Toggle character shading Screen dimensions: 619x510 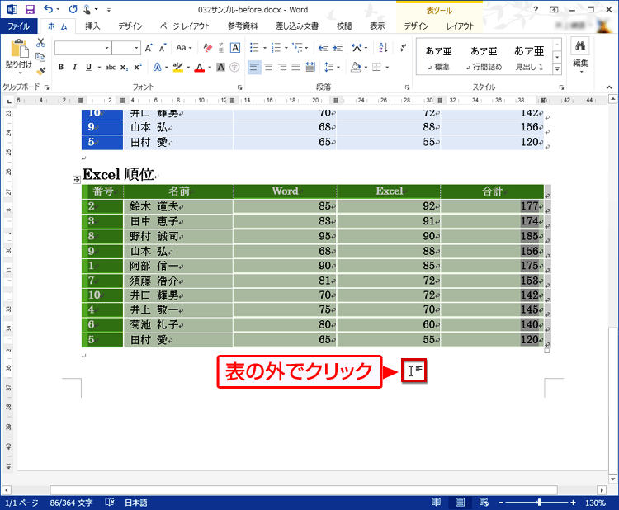pyautogui.click(x=220, y=67)
